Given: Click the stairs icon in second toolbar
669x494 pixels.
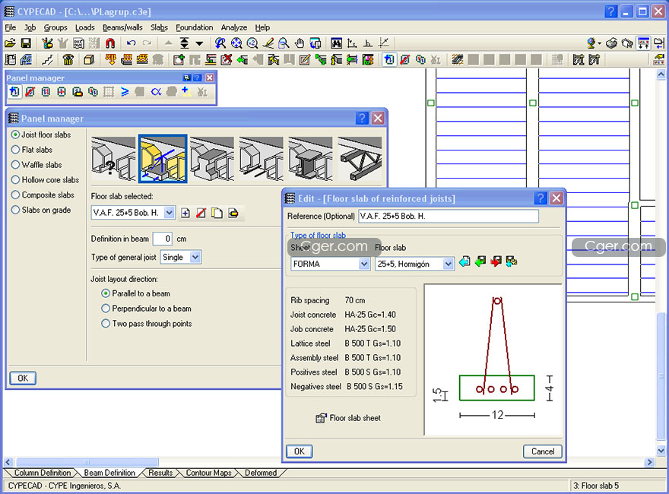Looking at the screenshot, I should pyautogui.click(x=48, y=59).
